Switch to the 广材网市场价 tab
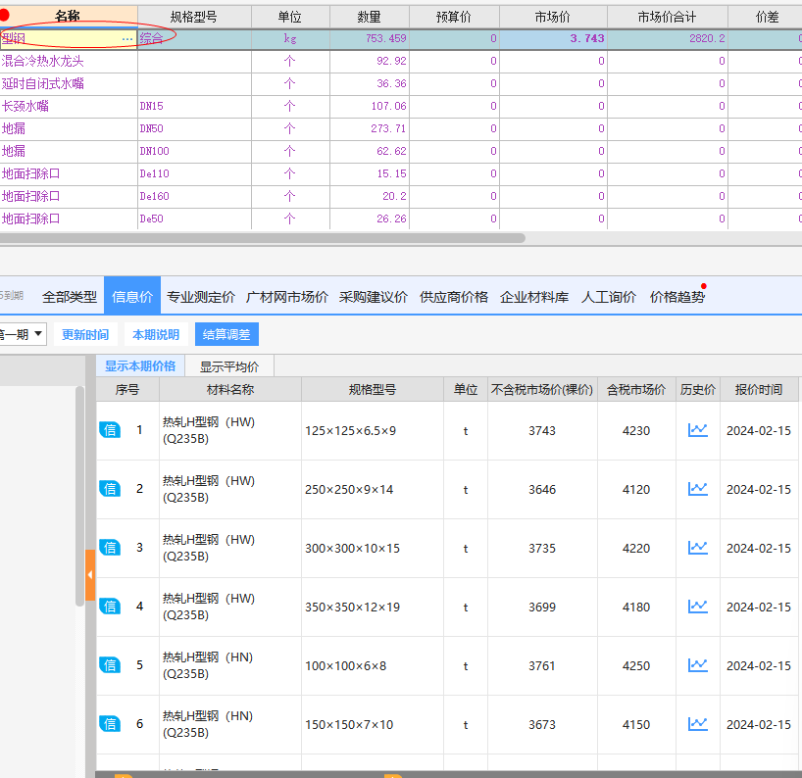 coord(287,297)
